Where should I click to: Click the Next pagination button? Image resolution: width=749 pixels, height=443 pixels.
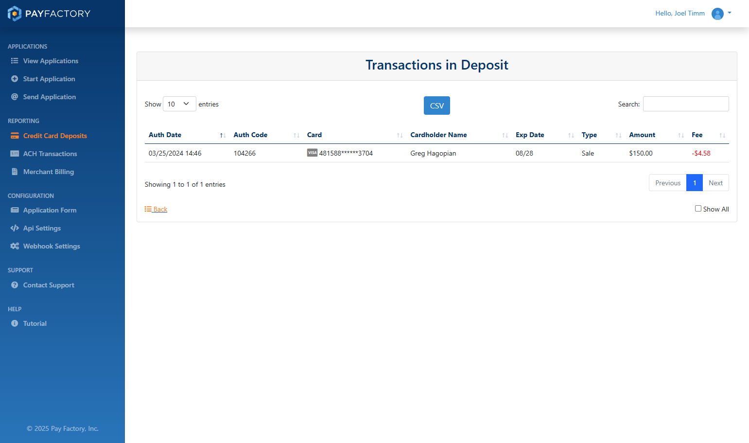point(715,183)
